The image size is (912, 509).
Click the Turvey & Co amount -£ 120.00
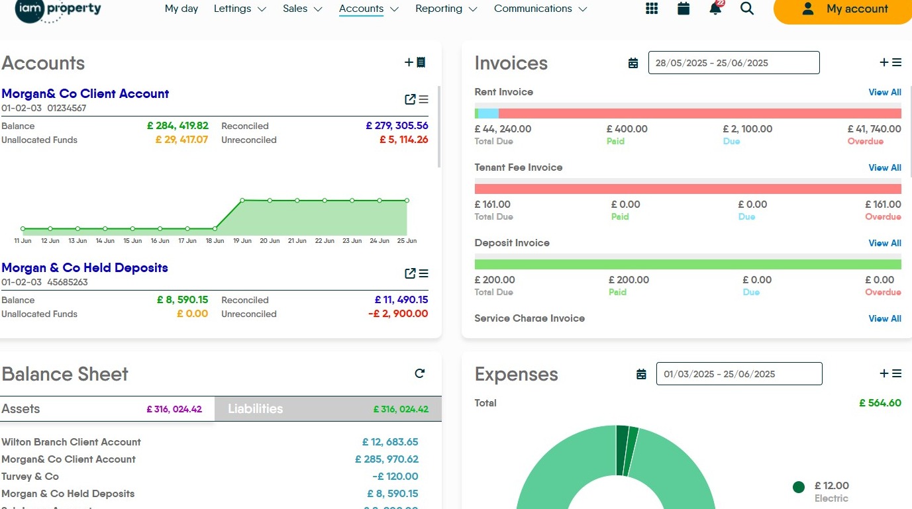point(395,477)
